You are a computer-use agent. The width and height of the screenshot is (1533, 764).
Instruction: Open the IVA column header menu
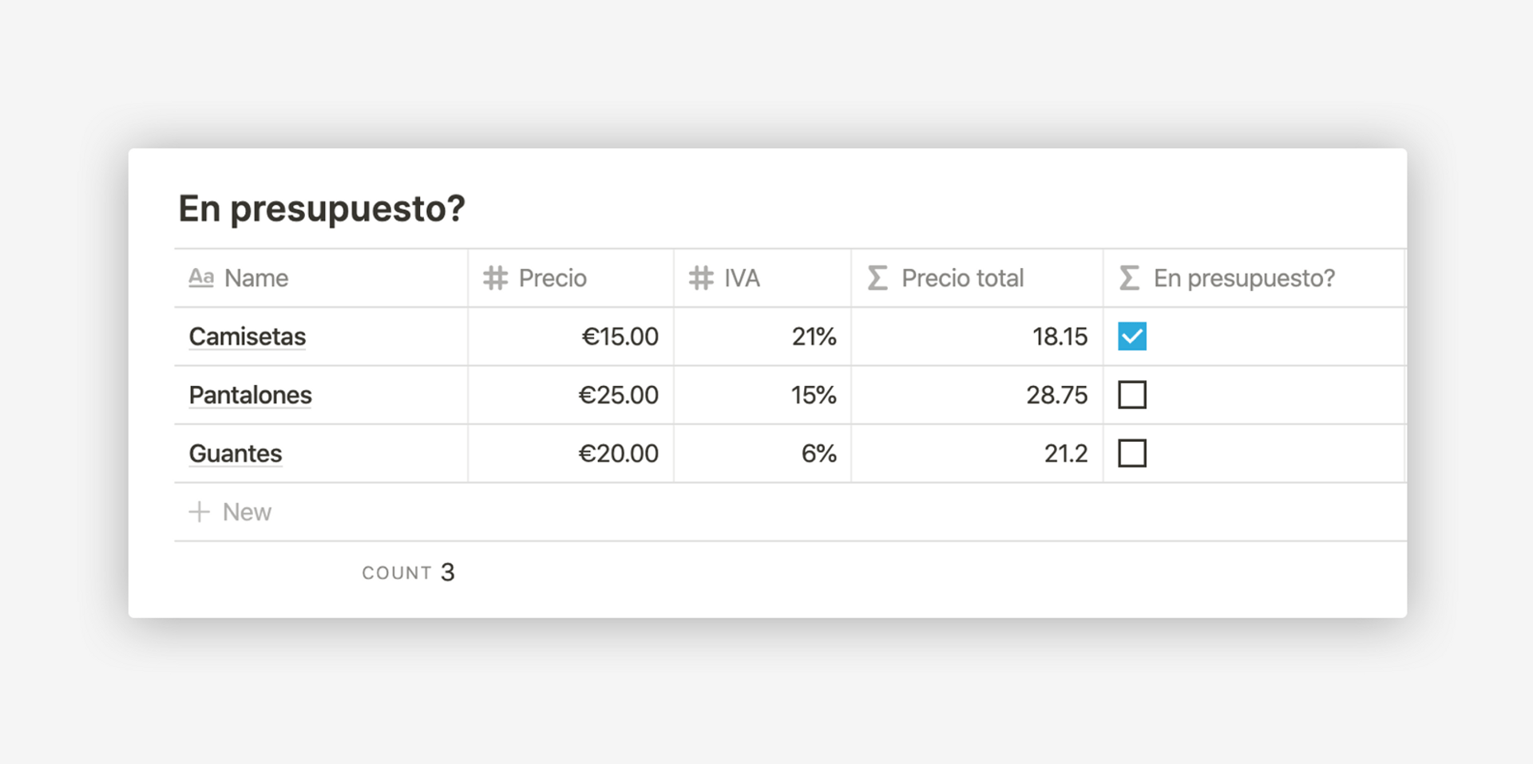pyautogui.click(x=742, y=278)
